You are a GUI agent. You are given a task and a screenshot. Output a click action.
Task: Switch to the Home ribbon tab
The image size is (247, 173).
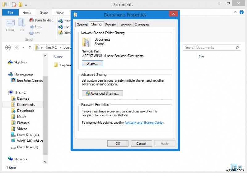click(27, 13)
